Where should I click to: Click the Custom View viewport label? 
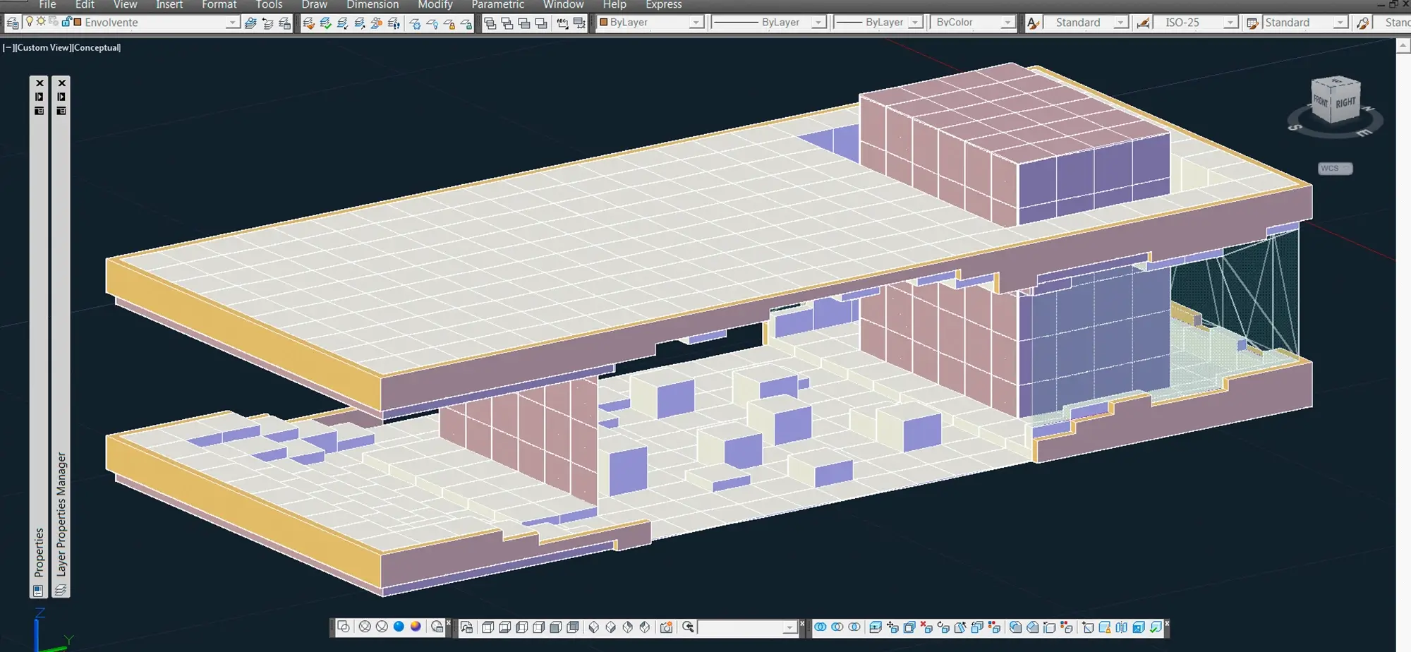[x=42, y=48]
